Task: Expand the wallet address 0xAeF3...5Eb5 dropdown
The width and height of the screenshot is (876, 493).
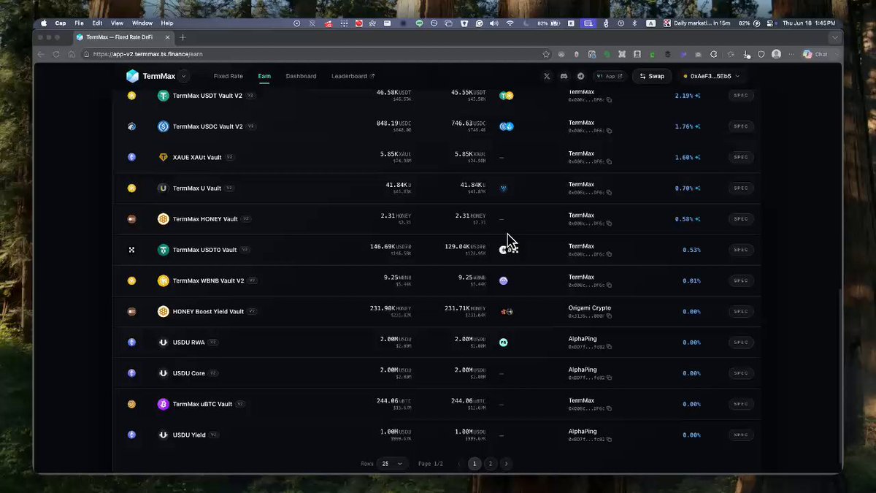Action: [712, 76]
